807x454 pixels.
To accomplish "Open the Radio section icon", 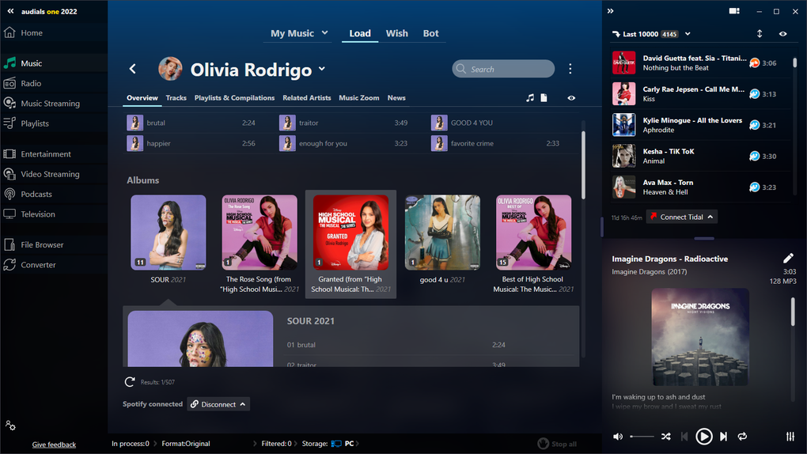I will coord(9,83).
